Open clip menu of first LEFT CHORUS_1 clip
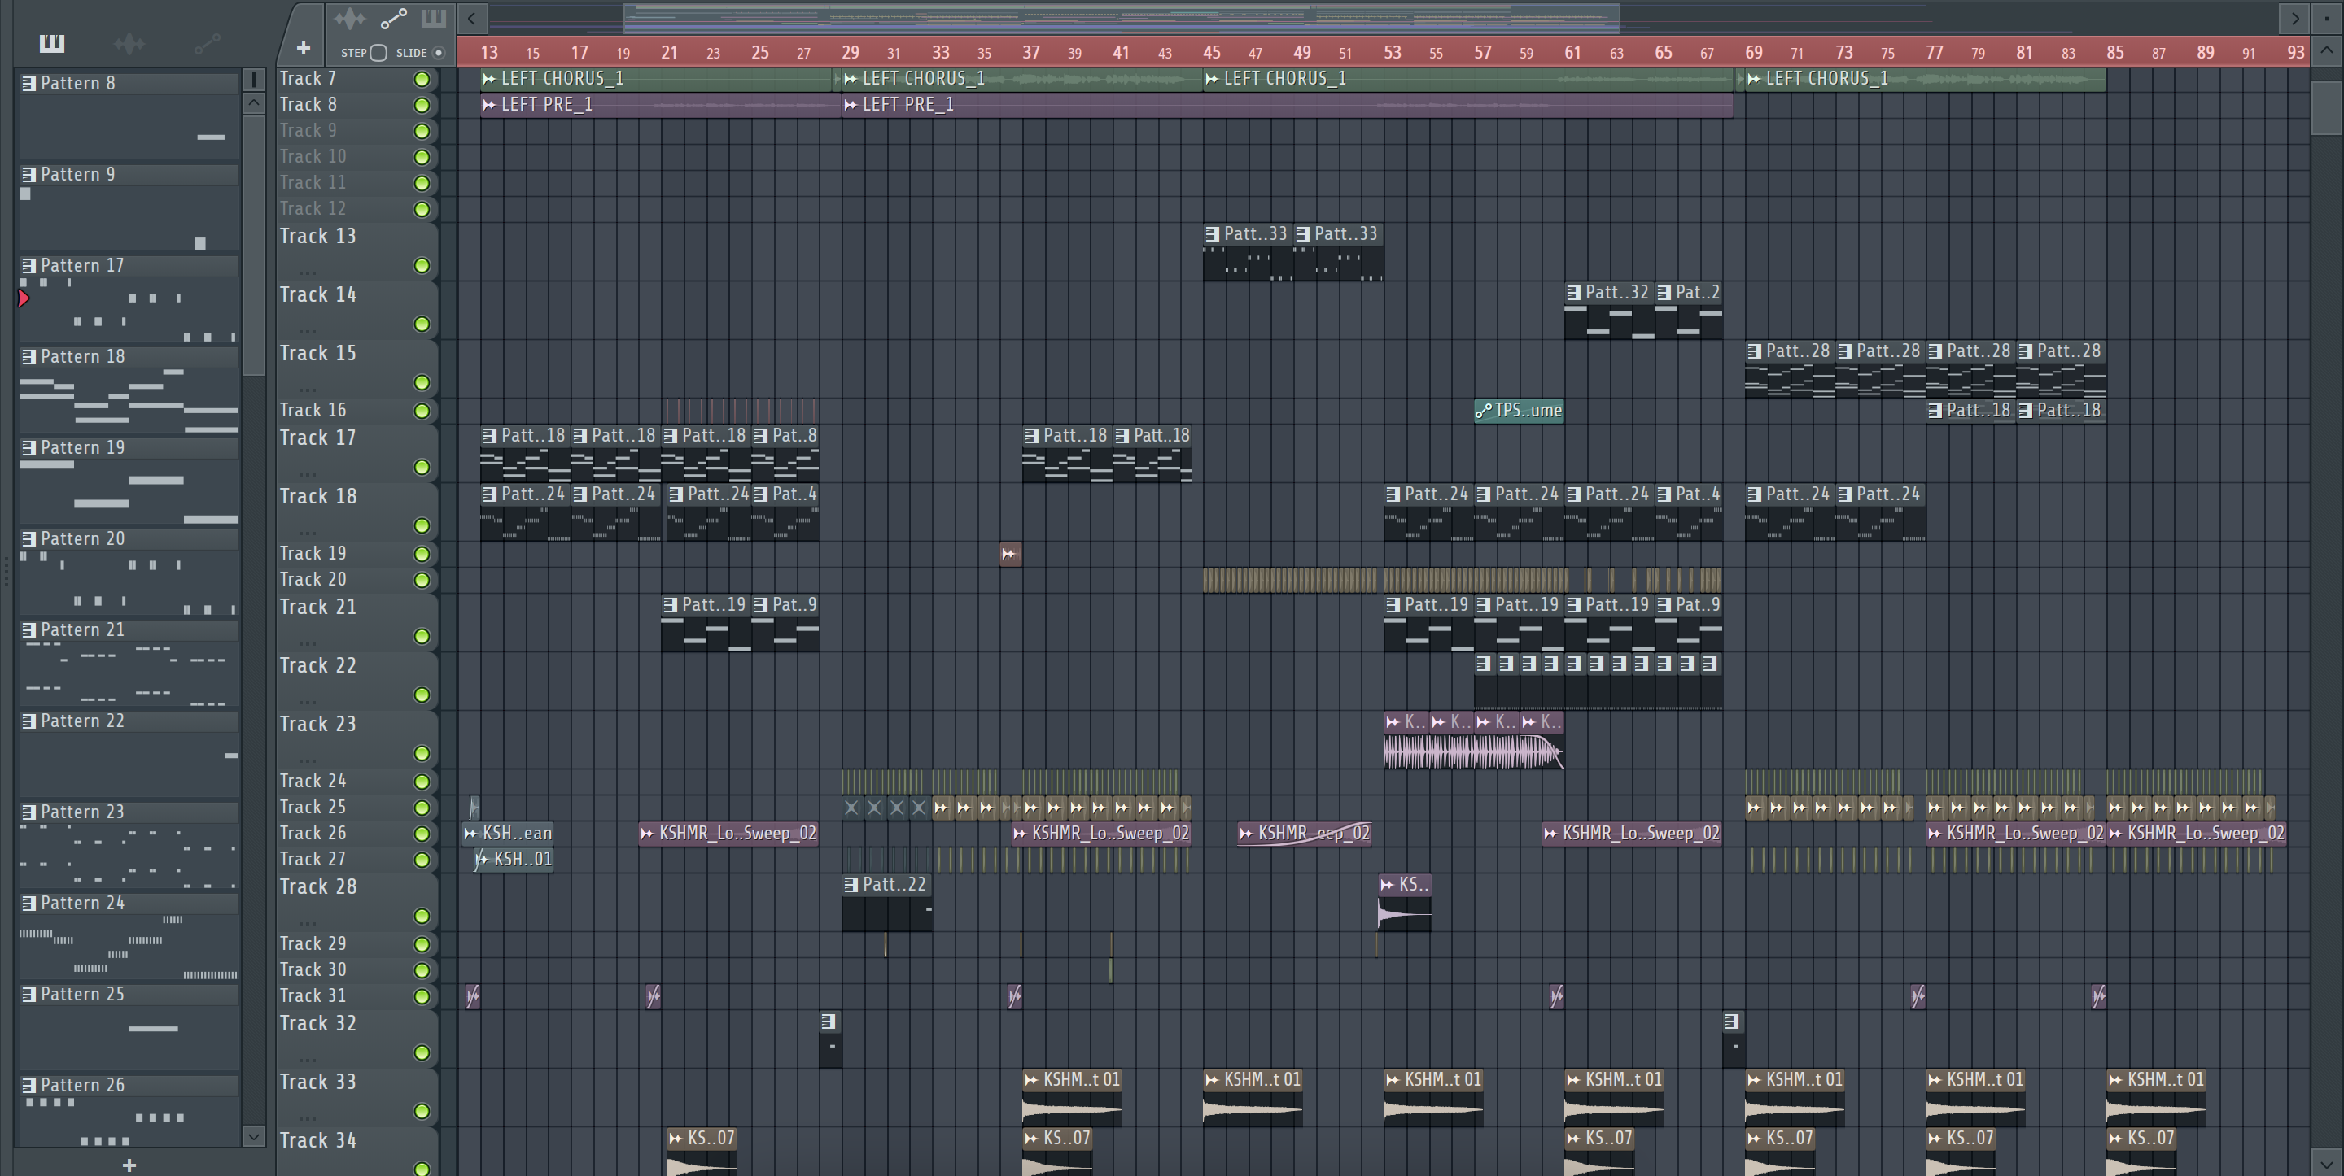 pyautogui.click(x=489, y=79)
